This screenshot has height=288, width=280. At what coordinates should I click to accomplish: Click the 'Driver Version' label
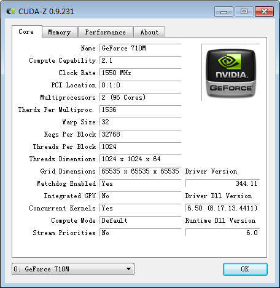[211, 171]
